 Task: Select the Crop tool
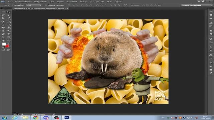(x=3, y=18)
